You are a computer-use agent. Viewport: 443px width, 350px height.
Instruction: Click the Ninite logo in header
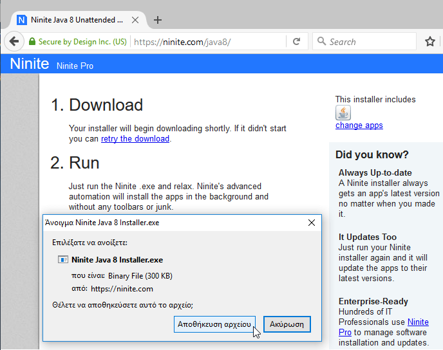coord(30,64)
